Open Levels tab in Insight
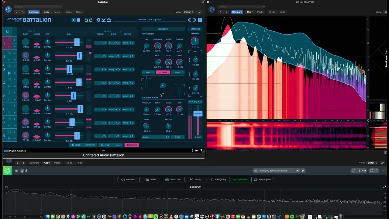The image size is (389, 219). click(x=150, y=180)
